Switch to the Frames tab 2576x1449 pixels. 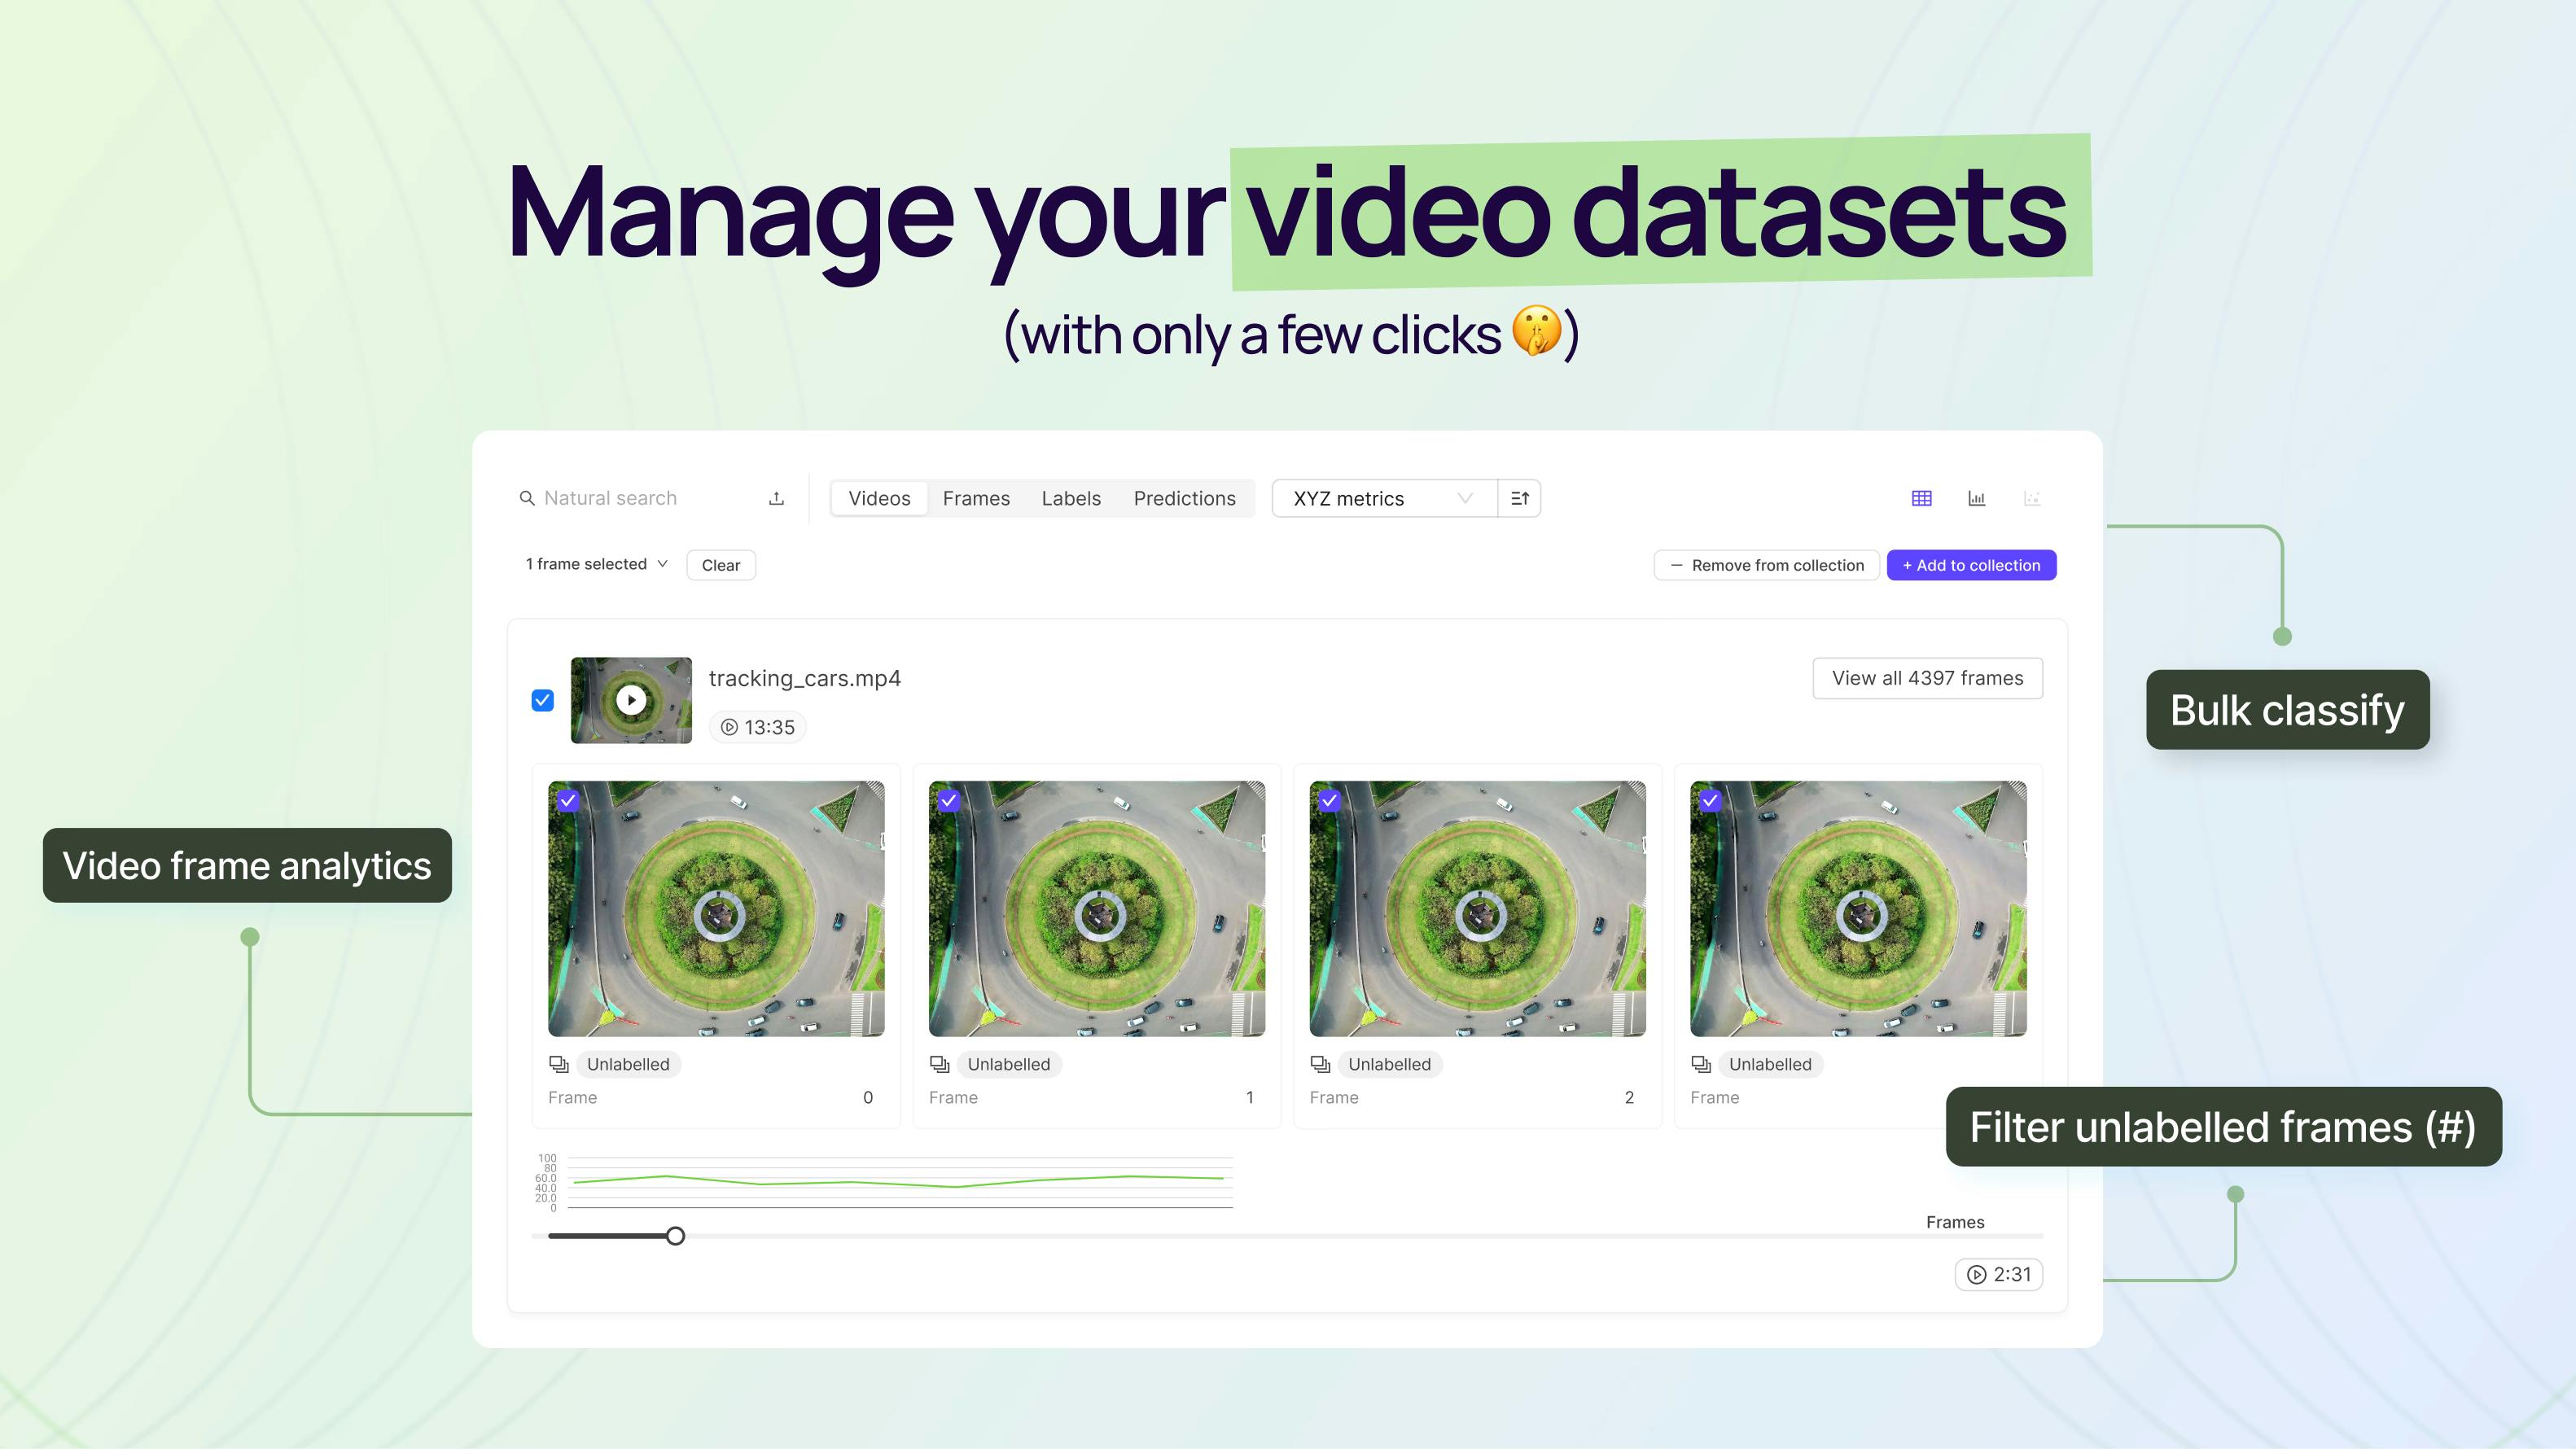point(976,498)
